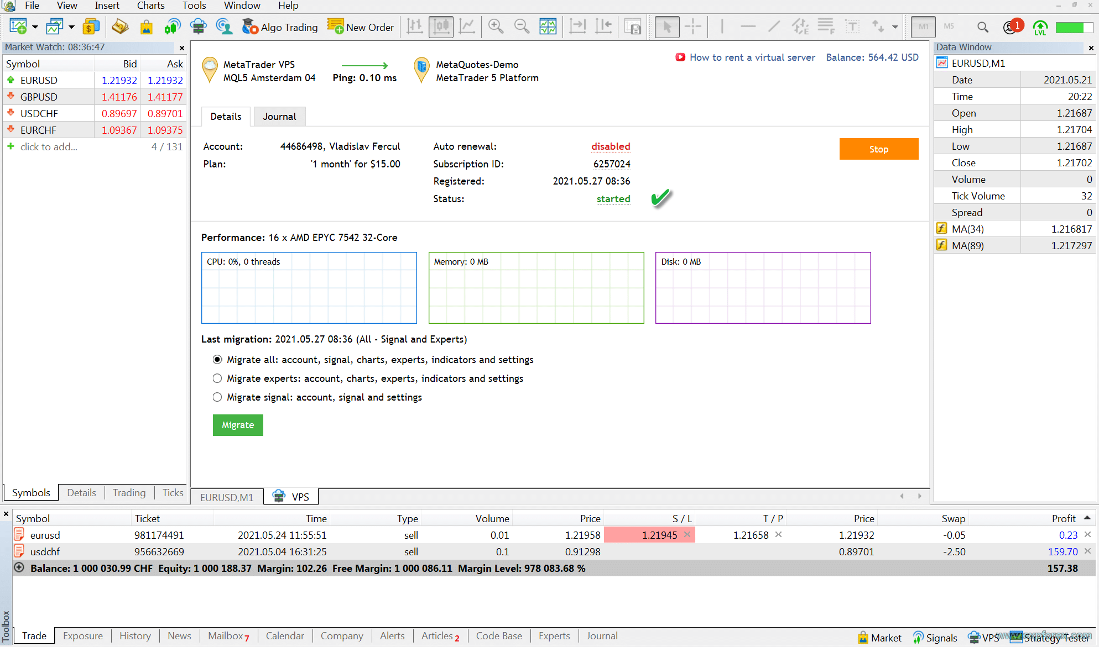Remove take profit on eurusd position

point(778,534)
